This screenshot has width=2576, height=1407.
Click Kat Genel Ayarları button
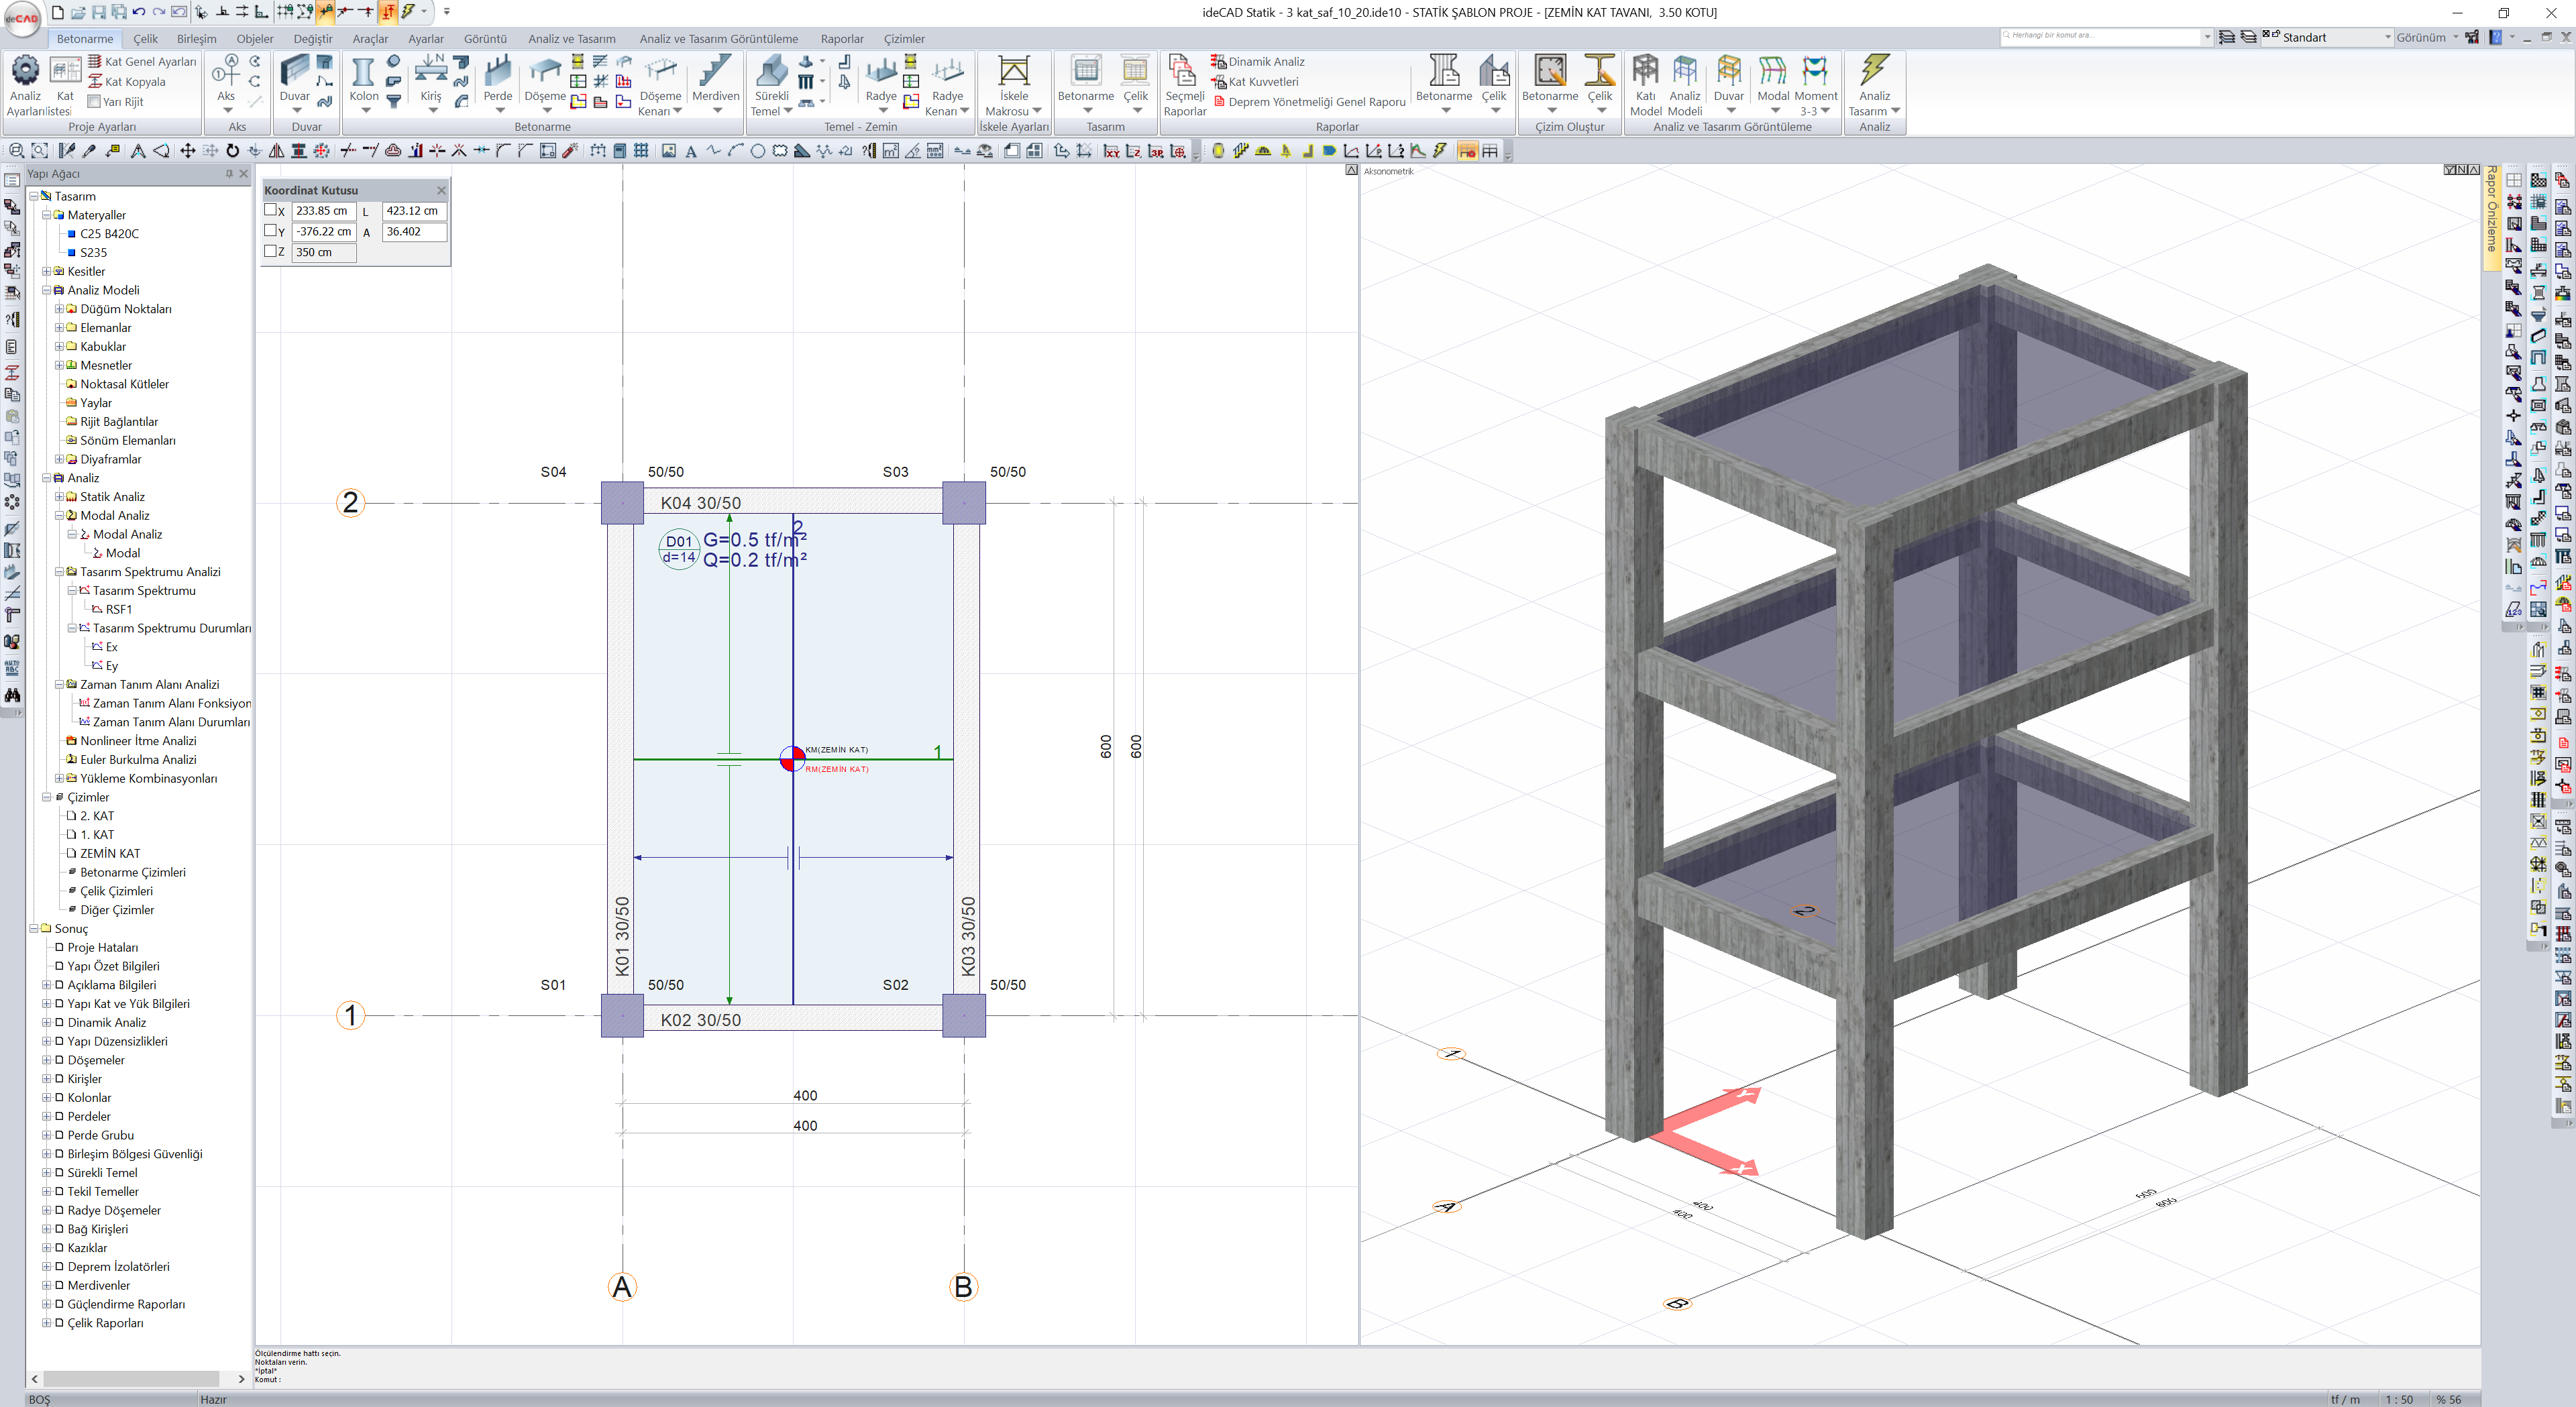149,62
